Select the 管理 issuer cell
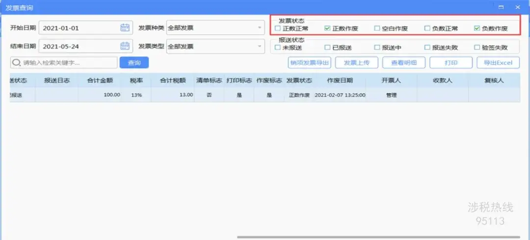This screenshot has width=530, height=240. [x=392, y=95]
